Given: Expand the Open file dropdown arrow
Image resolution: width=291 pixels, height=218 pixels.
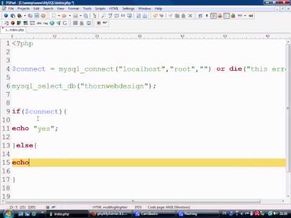Looking at the screenshot, I should pyautogui.click(x=70, y=16).
